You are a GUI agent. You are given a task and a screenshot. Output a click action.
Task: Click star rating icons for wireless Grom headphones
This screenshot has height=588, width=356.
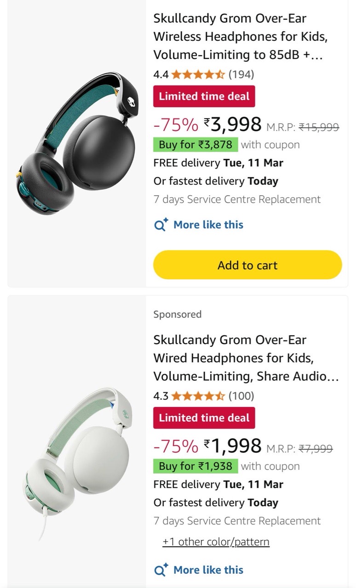point(198,74)
